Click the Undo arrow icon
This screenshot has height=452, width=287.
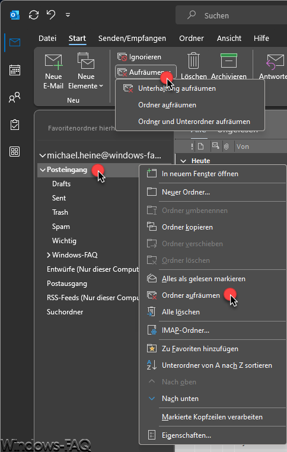click(51, 14)
